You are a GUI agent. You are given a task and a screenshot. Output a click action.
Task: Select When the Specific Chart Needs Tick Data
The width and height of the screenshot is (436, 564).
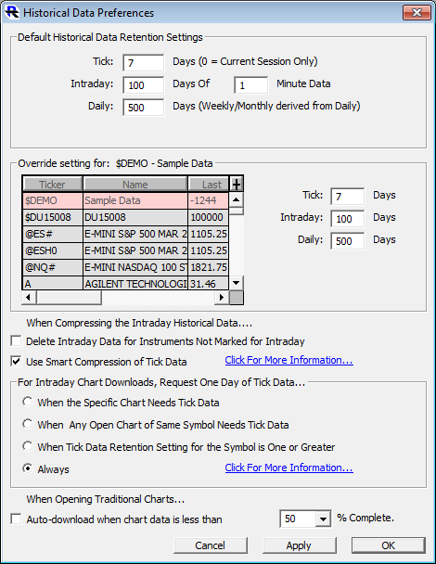[27, 402]
